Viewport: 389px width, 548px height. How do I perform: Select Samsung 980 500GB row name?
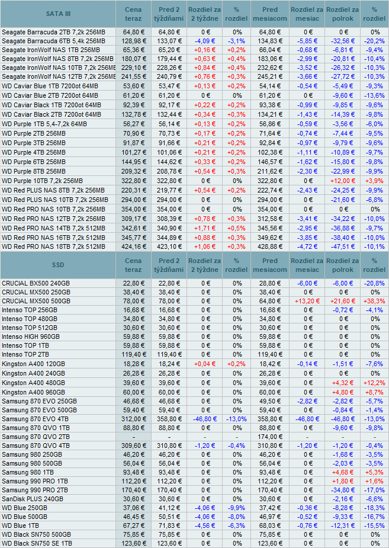click(x=32, y=463)
